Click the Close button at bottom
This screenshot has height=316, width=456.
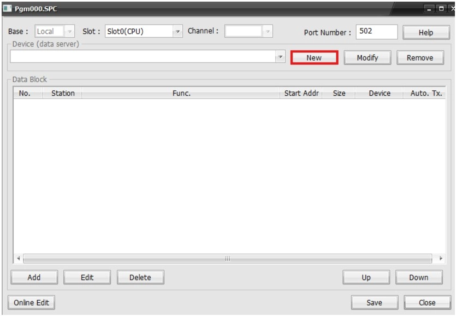(x=427, y=302)
